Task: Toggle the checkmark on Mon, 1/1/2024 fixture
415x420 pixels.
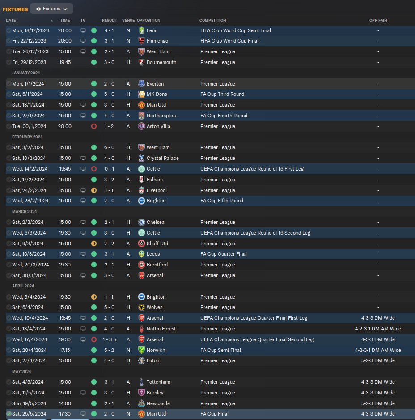Action: point(9,84)
